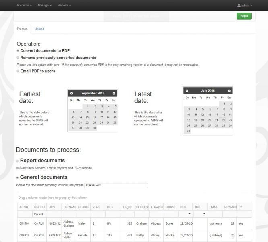Click the Female gender cell

(83, 235)
